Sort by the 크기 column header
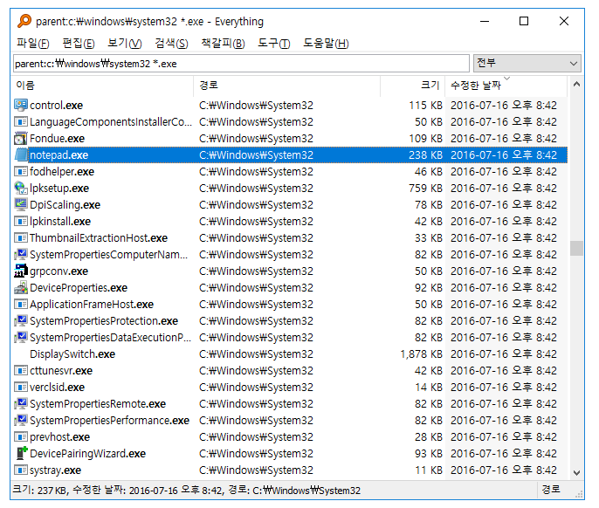The height and width of the screenshot is (508, 599). pos(413,86)
